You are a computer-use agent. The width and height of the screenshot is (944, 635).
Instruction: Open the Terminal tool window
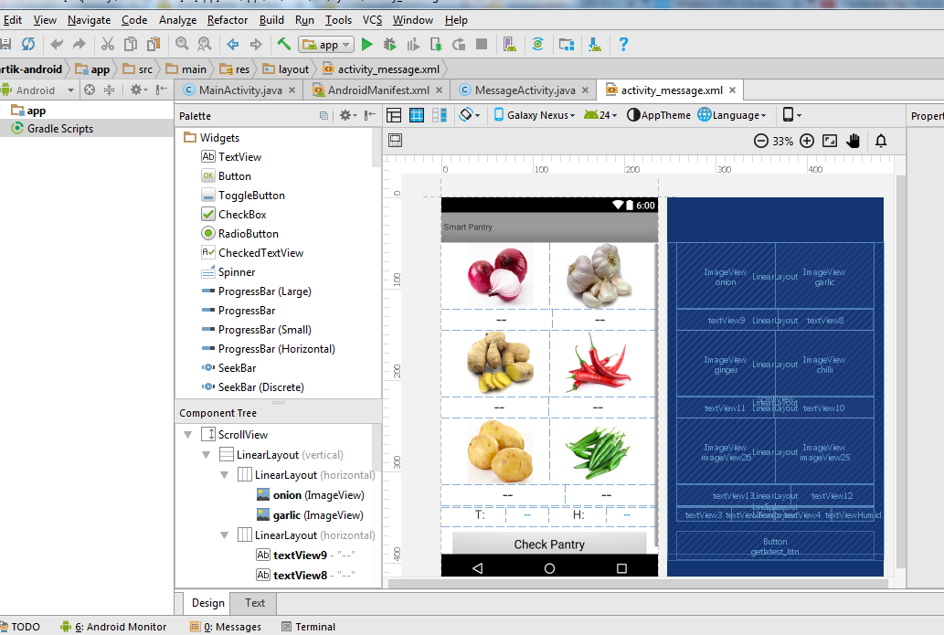pos(308,627)
